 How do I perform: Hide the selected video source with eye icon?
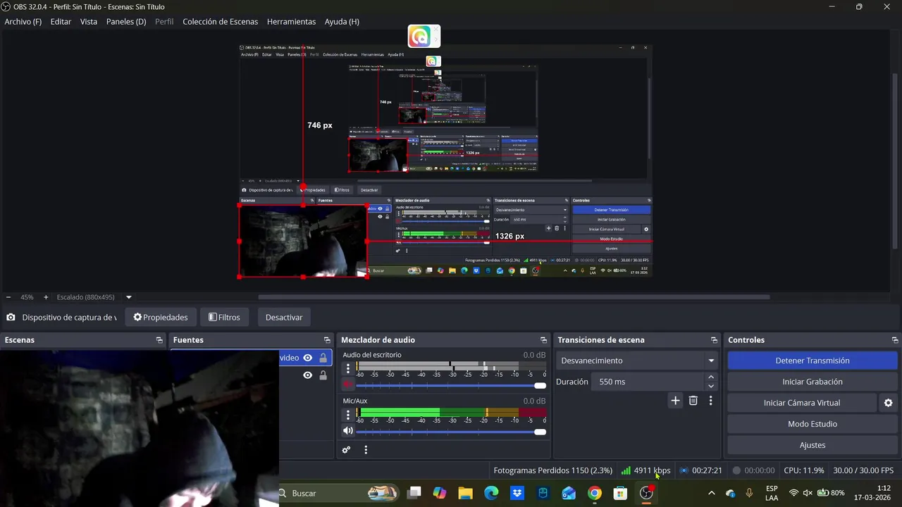[x=307, y=358]
